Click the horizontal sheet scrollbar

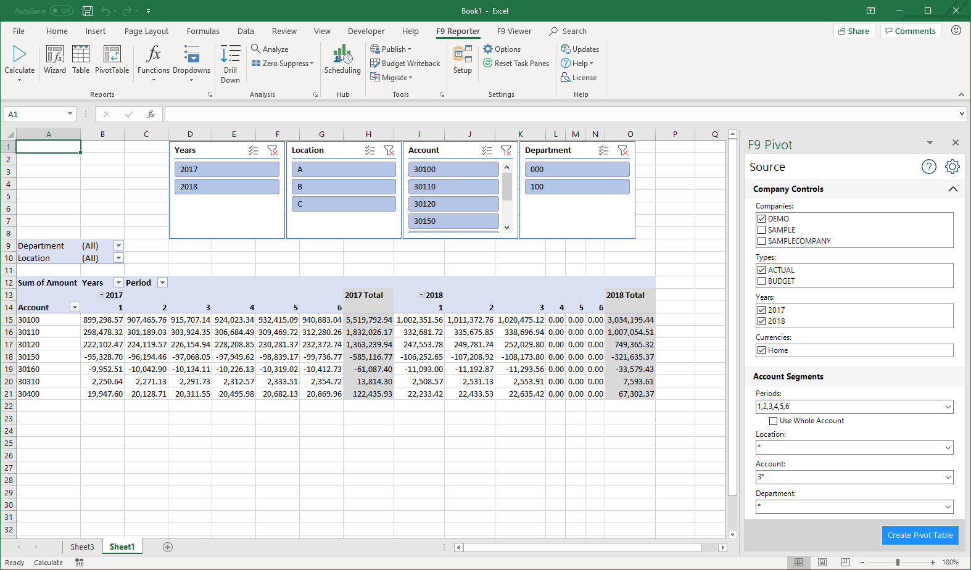click(x=582, y=547)
